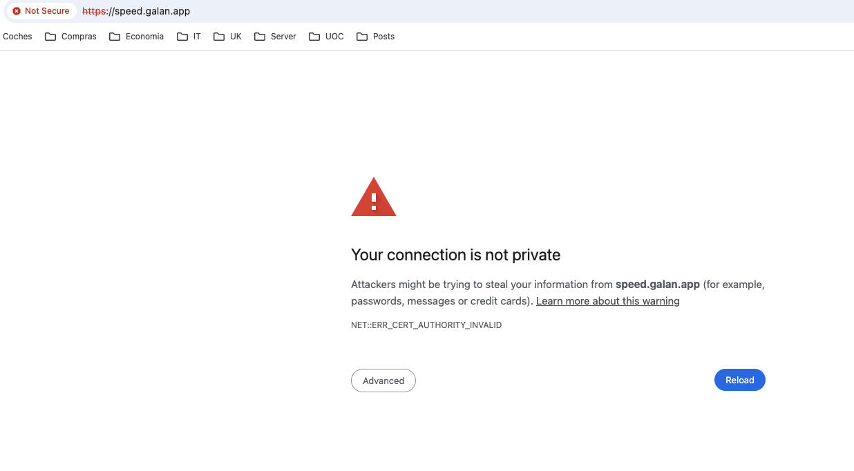Expand the UOC bookmarks folder
This screenshot has height=471, width=854.
326,37
